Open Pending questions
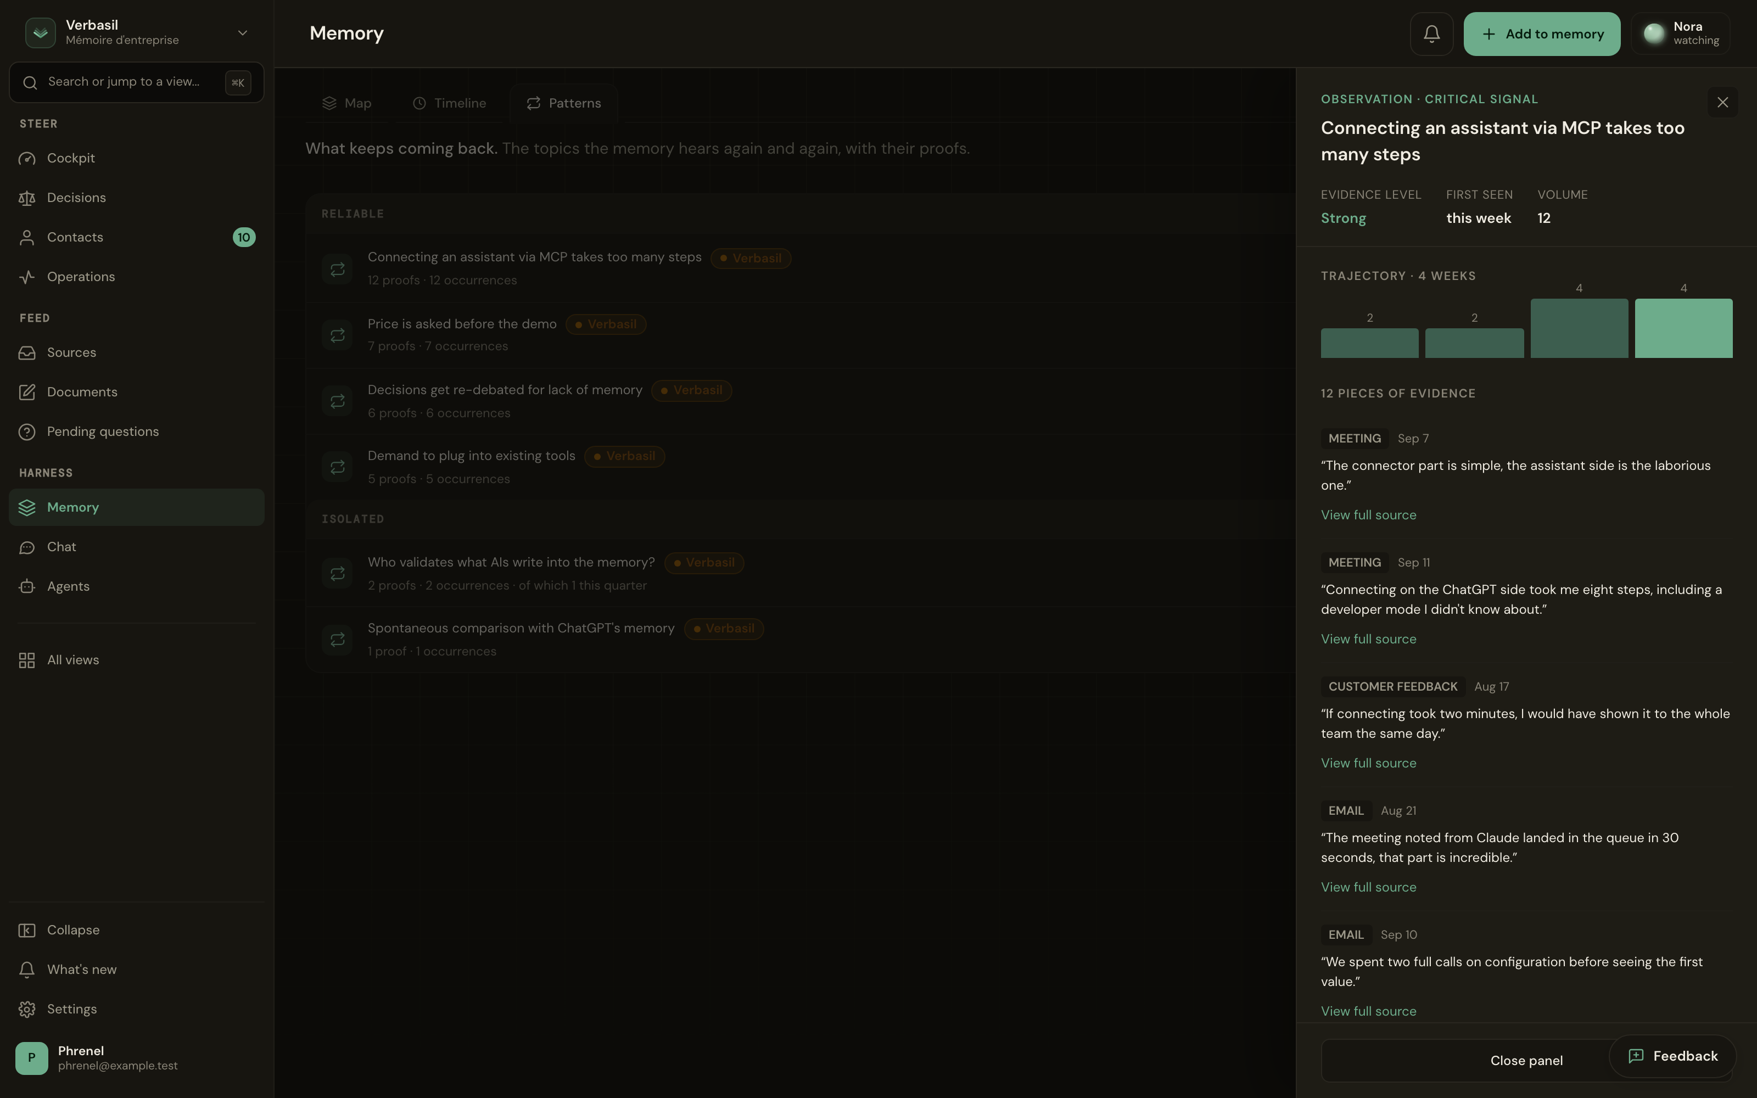Image resolution: width=1757 pixels, height=1098 pixels. (137, 432)
